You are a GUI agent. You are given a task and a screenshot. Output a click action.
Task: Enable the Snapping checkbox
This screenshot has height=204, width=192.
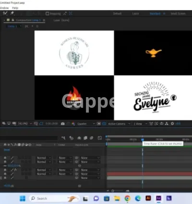click(x=47, y=13)
